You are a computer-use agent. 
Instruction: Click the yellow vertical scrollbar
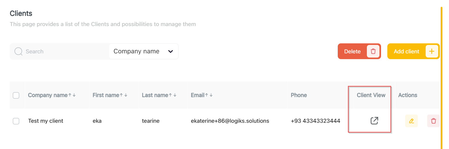point(441,79)
